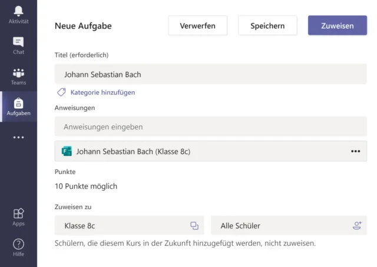Open the Chat icon in sidebar
Image resolution: width=377 pixels, height=267 pixels.
click(x=18, y=42)
